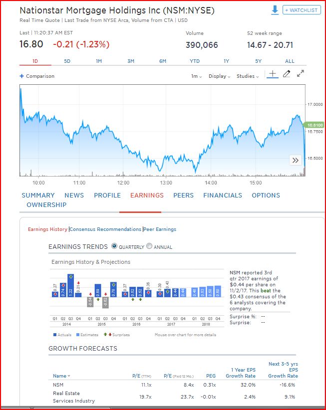This screenshot has height=410, width=326.
Task: Click a red negative surprise arrow marker
Action: pyautogui.click(x=79, y=282)
